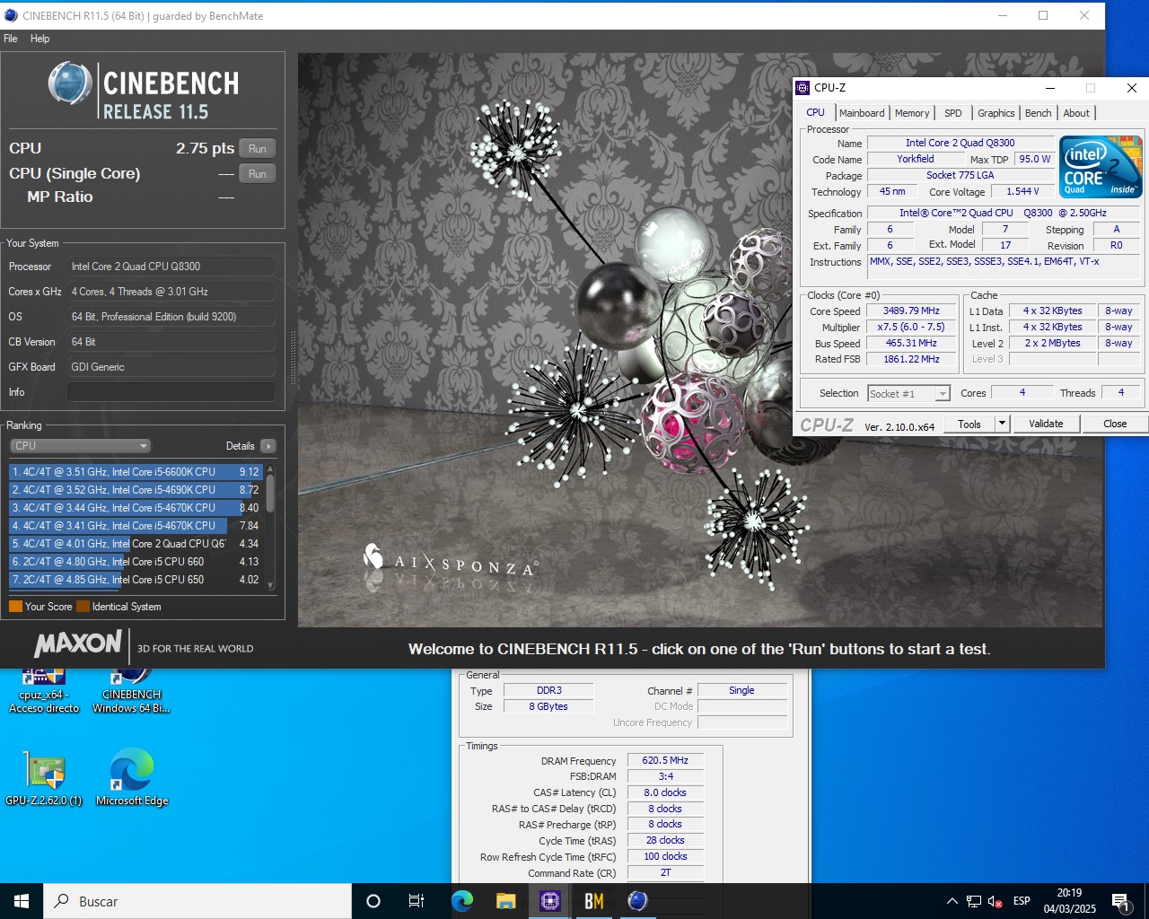
Task: Open the notification center icon
Action: [1120, 901]
